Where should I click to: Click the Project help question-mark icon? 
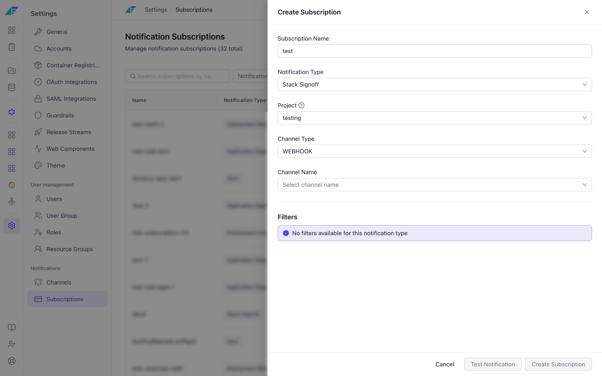pyautogui.click(x=301, y=105)
